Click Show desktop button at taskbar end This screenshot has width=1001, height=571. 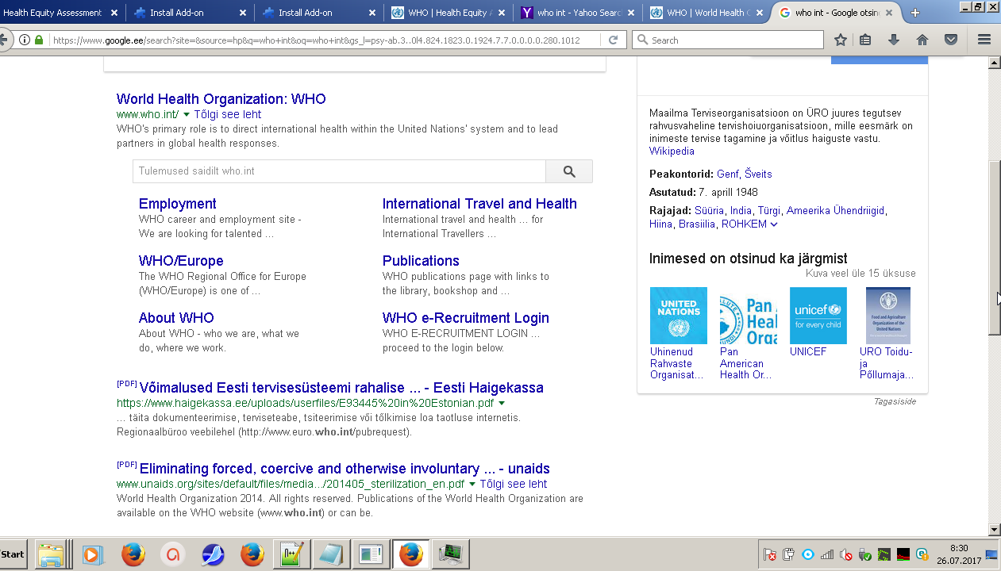tap(991, 554)
